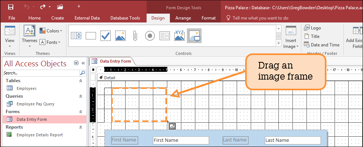Pick the Attachment paperclip control
Viewport: 363px width, 147px height.
tap(135, 36)
